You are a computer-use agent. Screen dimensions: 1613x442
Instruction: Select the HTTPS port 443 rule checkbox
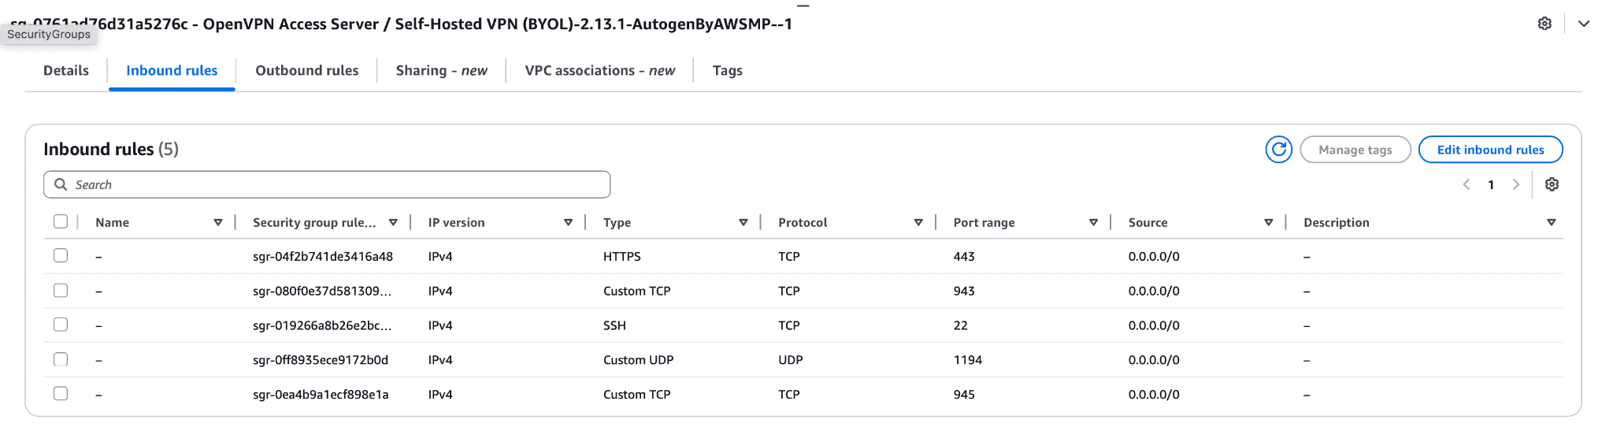[x=61, y=256]
